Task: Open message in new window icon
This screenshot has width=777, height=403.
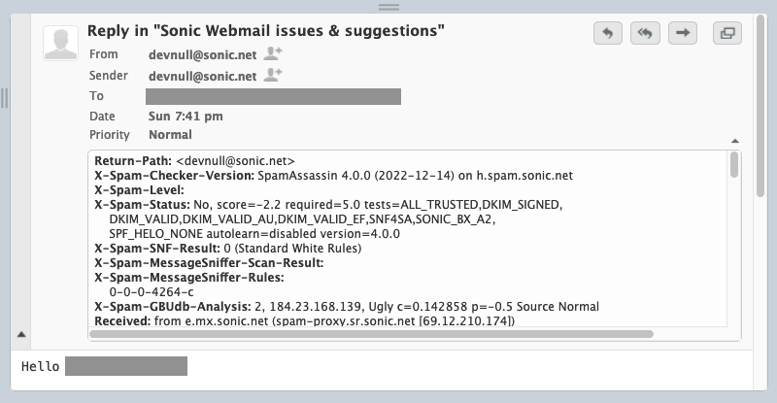Action: coord(726,33)
